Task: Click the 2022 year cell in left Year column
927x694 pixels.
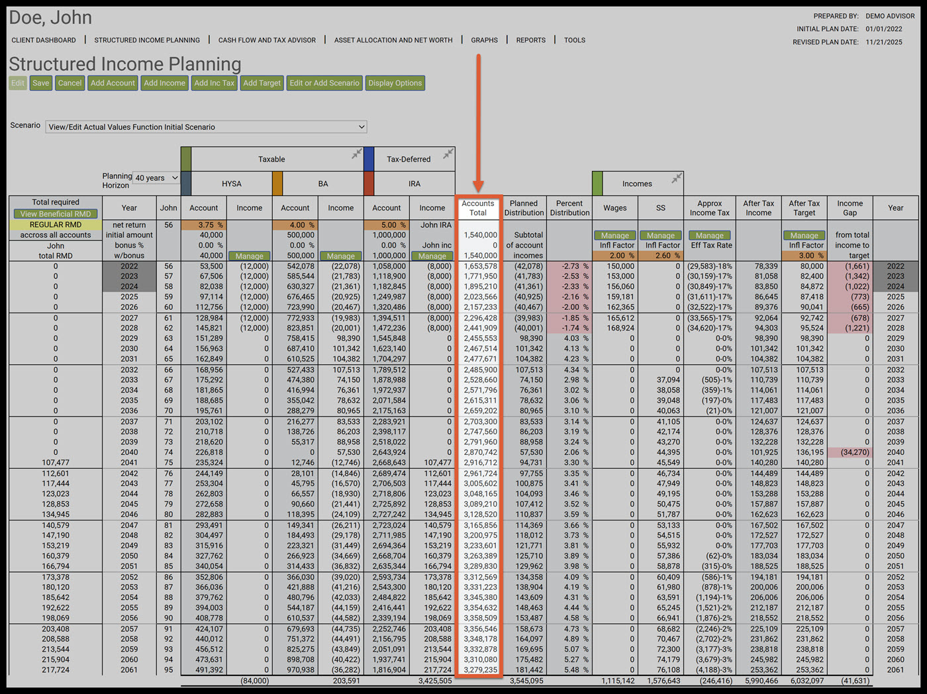Action: [x=129, y=266]
